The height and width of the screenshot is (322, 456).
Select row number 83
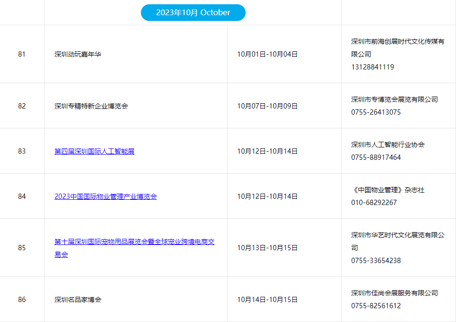pyautogui.click(x=22, y=151)
